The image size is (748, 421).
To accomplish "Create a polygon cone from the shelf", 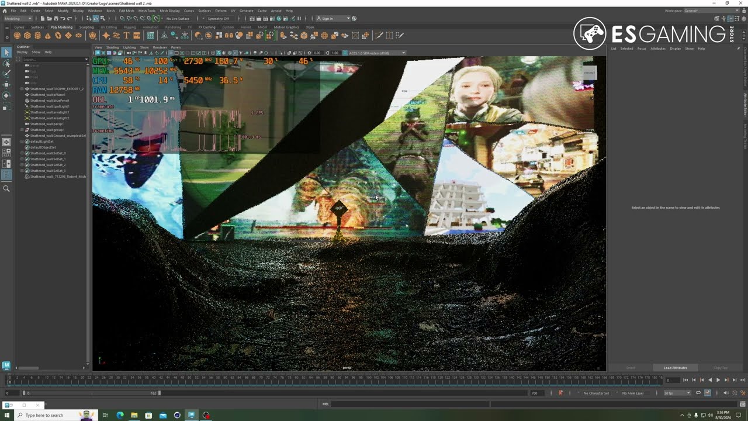I will (47, 36).
